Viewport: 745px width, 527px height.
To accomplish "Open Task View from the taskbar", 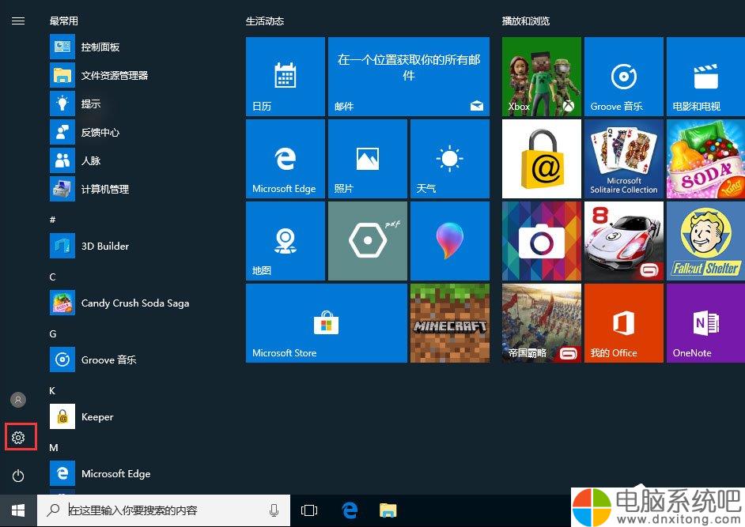I will tap(309, 510).
